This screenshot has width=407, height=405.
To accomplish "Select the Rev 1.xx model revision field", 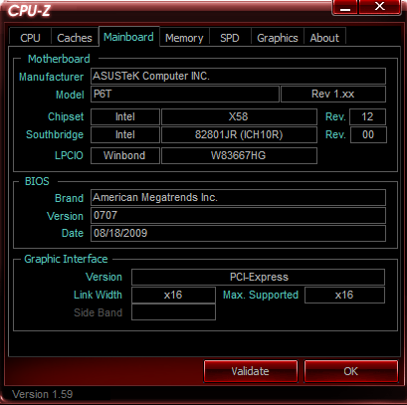I will click(x=333, y=95).
